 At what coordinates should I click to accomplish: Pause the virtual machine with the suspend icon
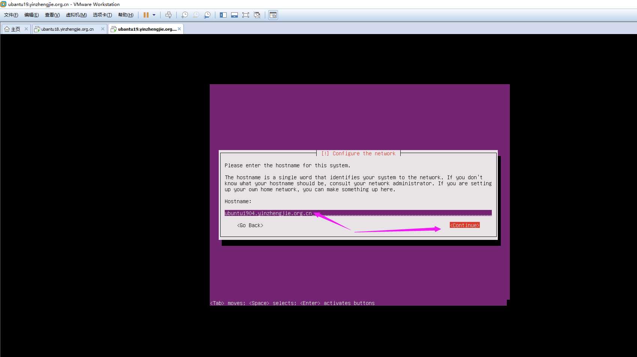146,15
